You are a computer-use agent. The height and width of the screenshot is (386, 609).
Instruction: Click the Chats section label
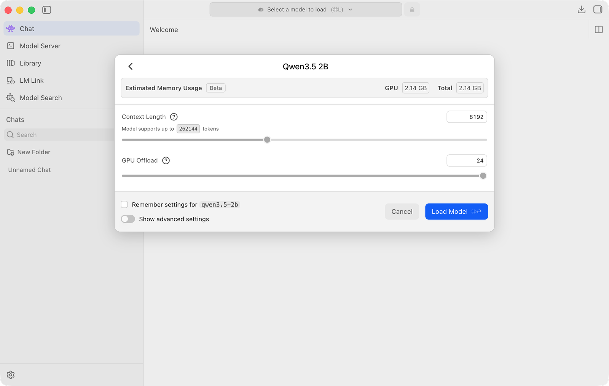coord(15,120)
